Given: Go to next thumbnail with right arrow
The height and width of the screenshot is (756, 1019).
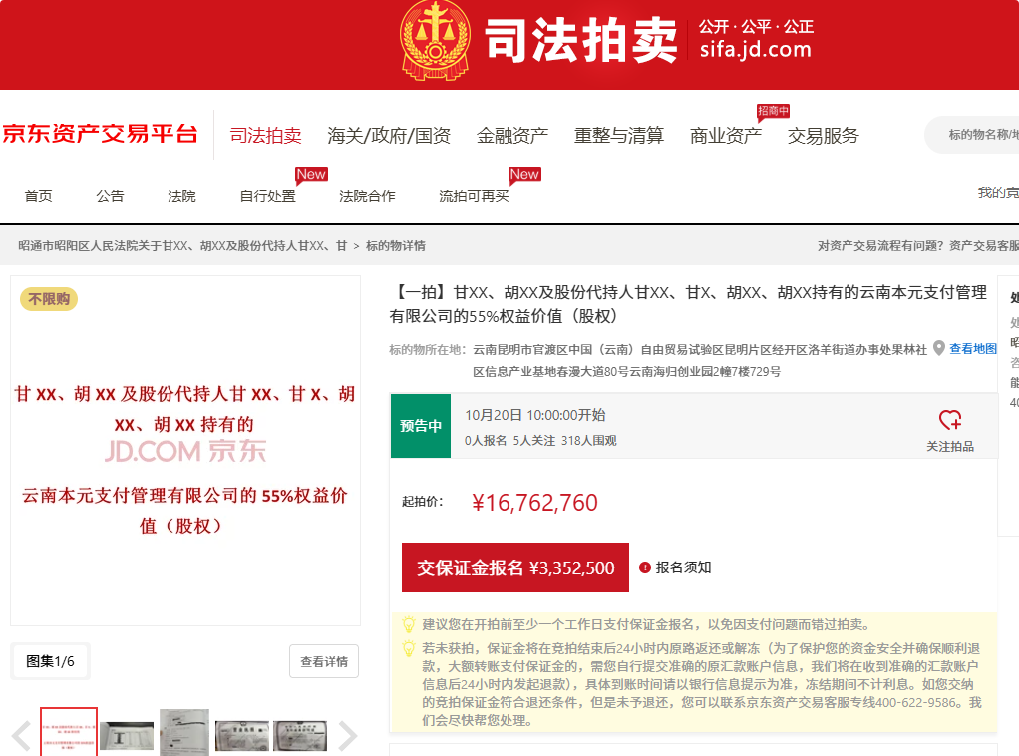Looking at the screenshot, I should 348,736.
